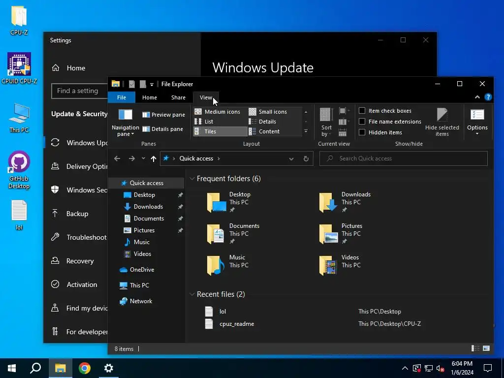Choose Small icons layout

tap(268, 112)
